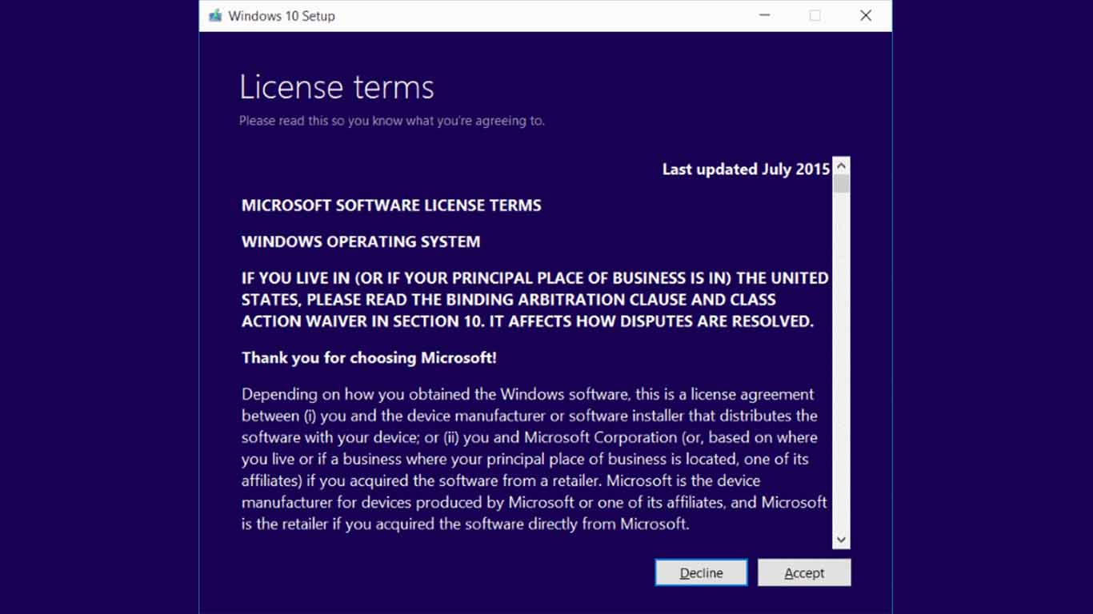Click the 'Depending on how you obtained' paragraph
Screen dimensions: 1093x614
click(x=534, y=459)
